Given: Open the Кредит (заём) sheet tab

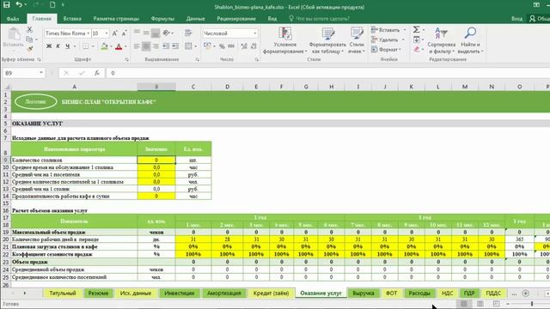Looking at the screenshot, I should coord(271,294).
